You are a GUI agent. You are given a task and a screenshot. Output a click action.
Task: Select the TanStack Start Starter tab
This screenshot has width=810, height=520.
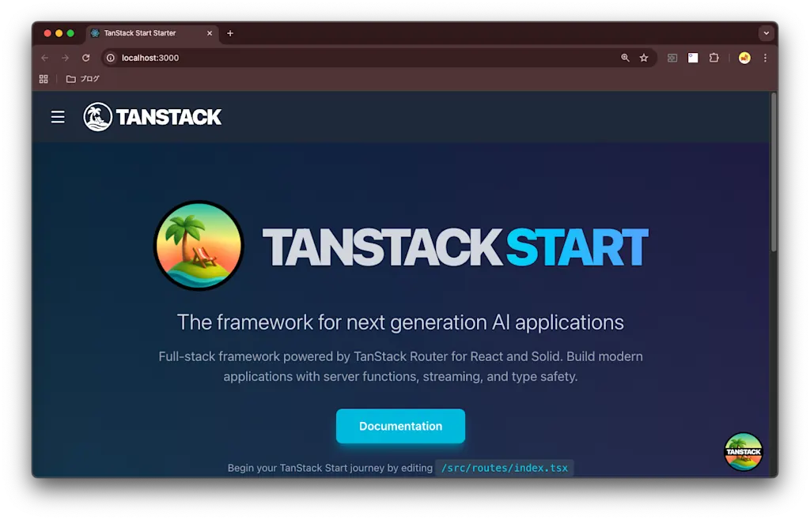(150, 33)
